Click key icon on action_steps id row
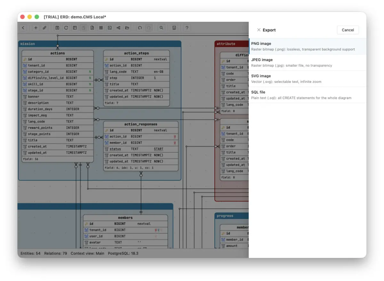The image size is (384, 281). [x=107, y=59]
